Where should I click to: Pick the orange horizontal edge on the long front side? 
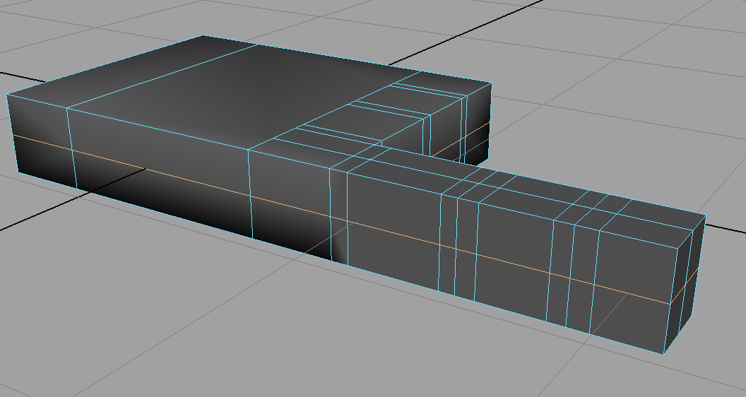click(342, 220)
